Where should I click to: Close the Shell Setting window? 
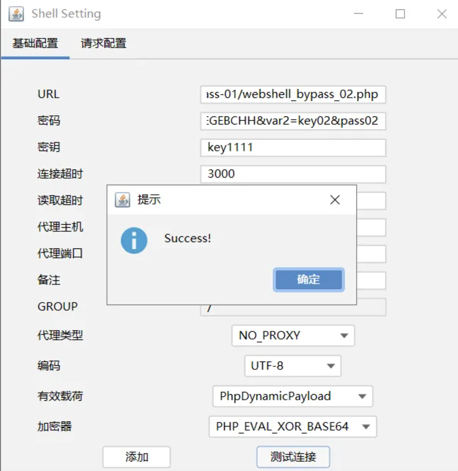point(442,14)
